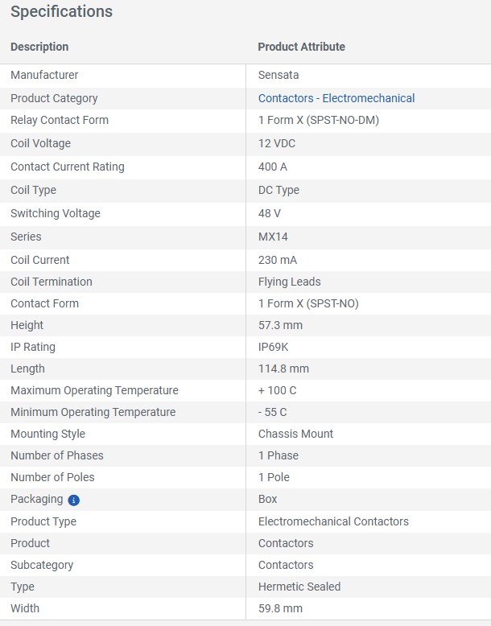Click the Maximum Operating Temperature label
This screenshot has width=491, height=626.
[94, 390]
